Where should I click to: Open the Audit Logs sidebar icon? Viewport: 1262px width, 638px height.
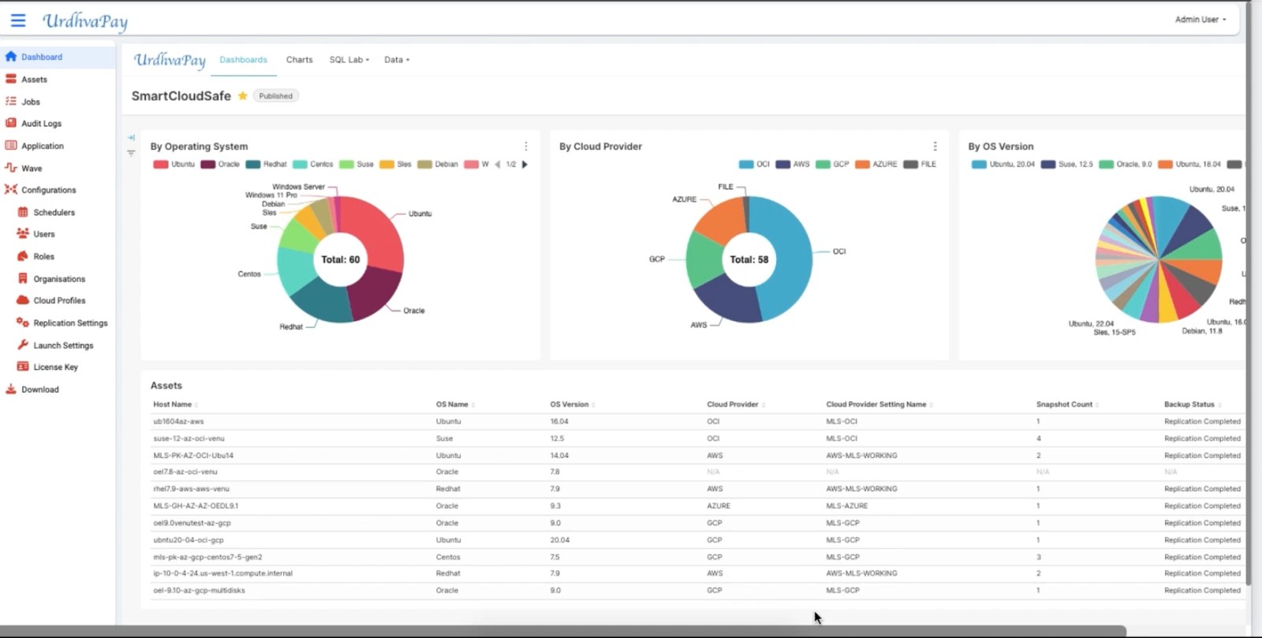[11, 123]
